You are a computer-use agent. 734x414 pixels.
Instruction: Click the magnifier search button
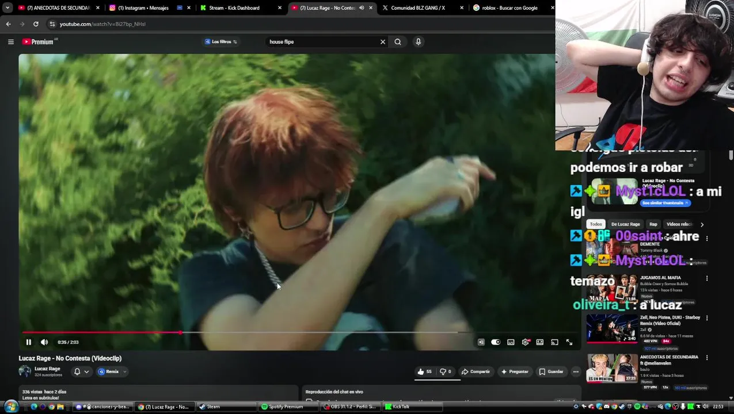(x=398, y=41)
